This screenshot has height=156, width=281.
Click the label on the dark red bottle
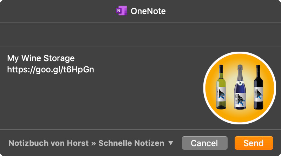pyautogui.click(x=259, y=95)
